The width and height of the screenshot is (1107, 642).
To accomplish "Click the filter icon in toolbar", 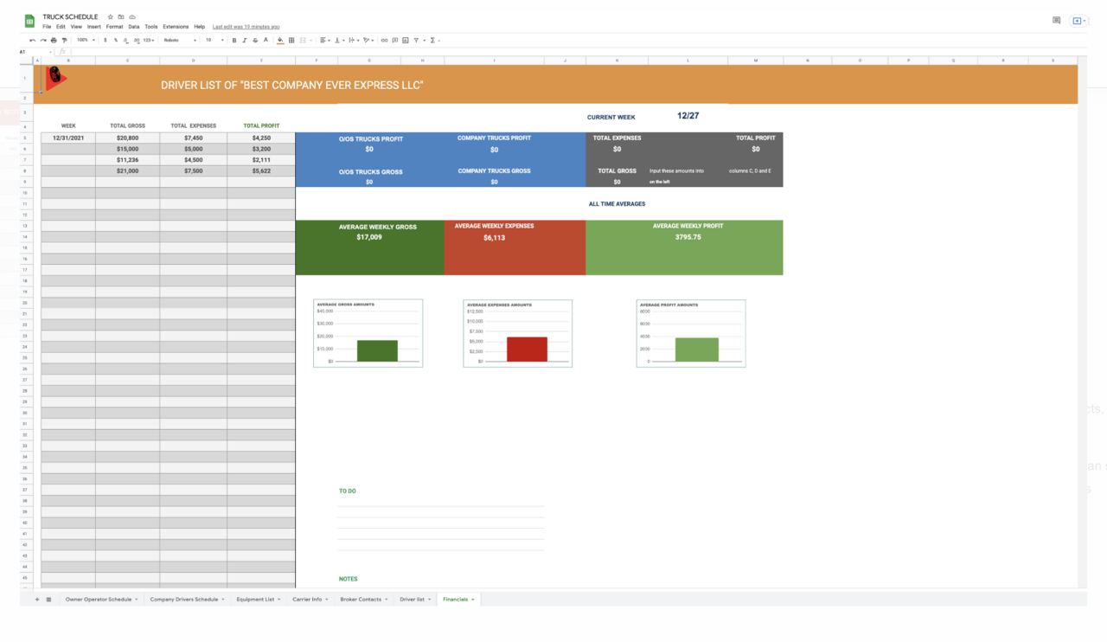I will tap(416, 40).
